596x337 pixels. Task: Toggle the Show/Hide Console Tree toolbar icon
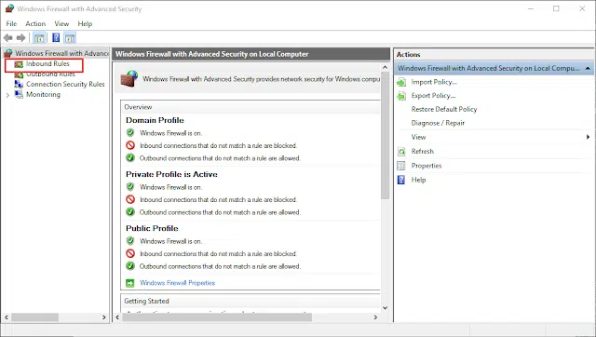coord(39,37)
